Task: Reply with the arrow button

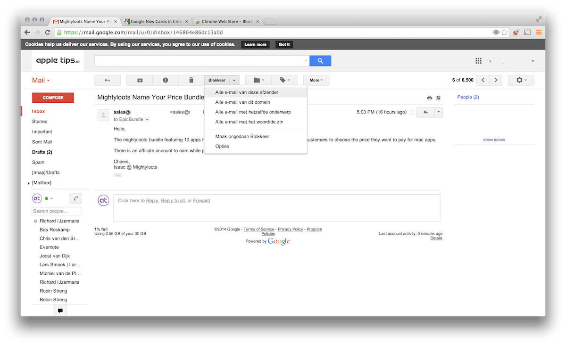Action: tap(425, 112)
